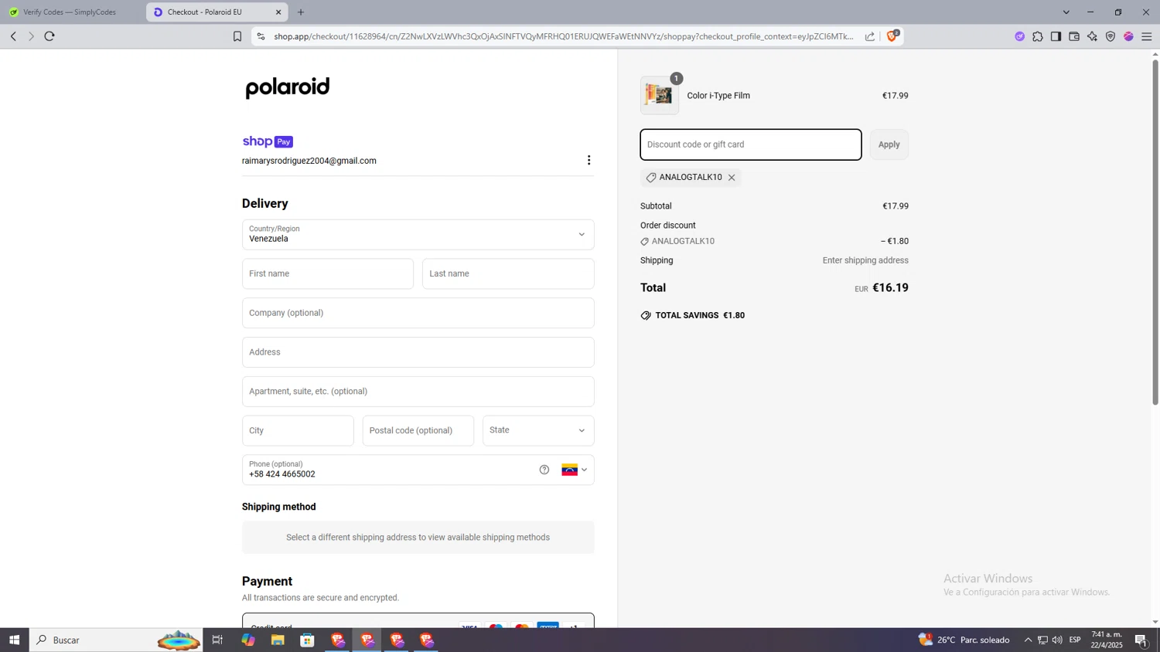Click the email raimarysrodriguez2004@gmail.com
The height and width of the screenshot is (652, 1160).
point(309,161)
